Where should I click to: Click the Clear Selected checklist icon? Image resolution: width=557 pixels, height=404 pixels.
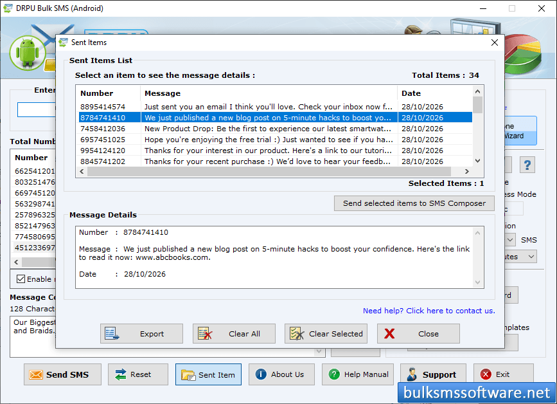297,334
